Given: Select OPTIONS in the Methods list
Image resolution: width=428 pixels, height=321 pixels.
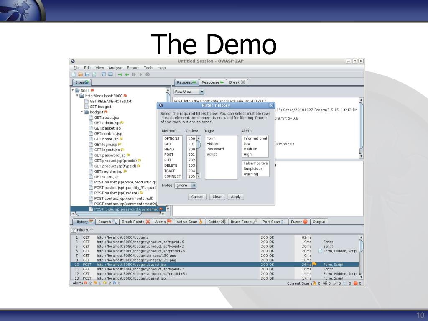Looking at the screenshot, I should pyautogui.click(x=172, y=138).
